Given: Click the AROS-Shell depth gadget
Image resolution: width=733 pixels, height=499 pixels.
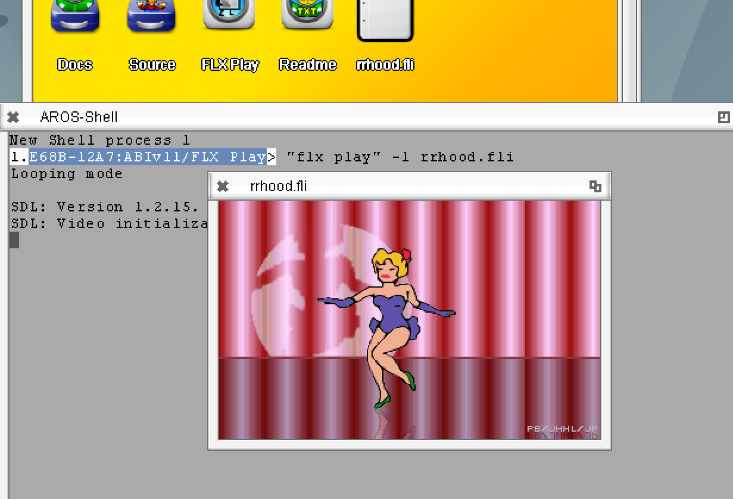Looking at the screenshot, I should point(724,117).
